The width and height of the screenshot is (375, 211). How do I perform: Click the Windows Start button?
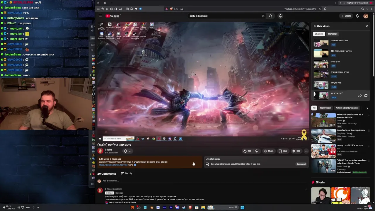click(242, 207)
